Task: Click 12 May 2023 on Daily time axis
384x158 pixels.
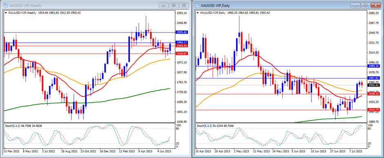Action: tap(262, 151)
